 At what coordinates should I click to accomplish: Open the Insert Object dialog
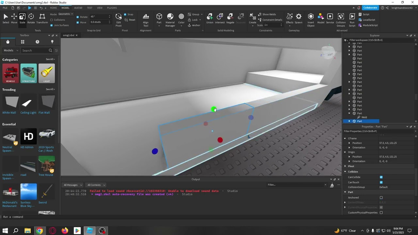pyautogui.click(x=311, y=20)
